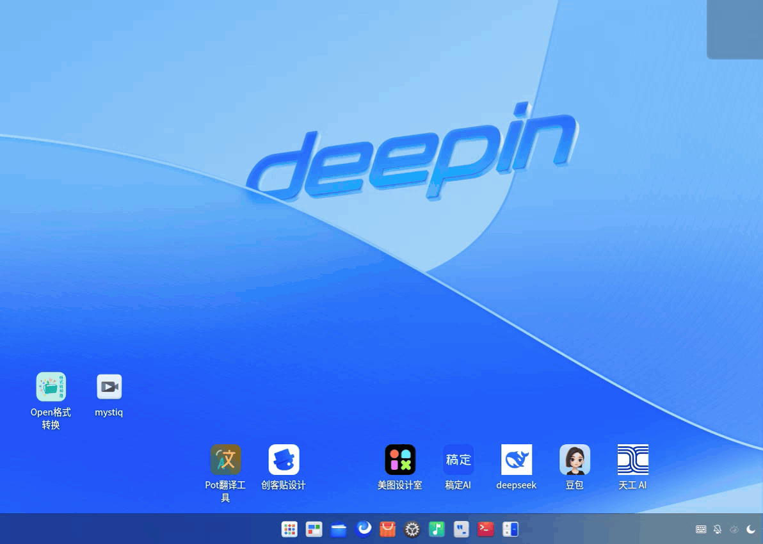Toggle the muted notification bell in tray
Viewport: 763px width, 544px height.
(x=718, y=529)
